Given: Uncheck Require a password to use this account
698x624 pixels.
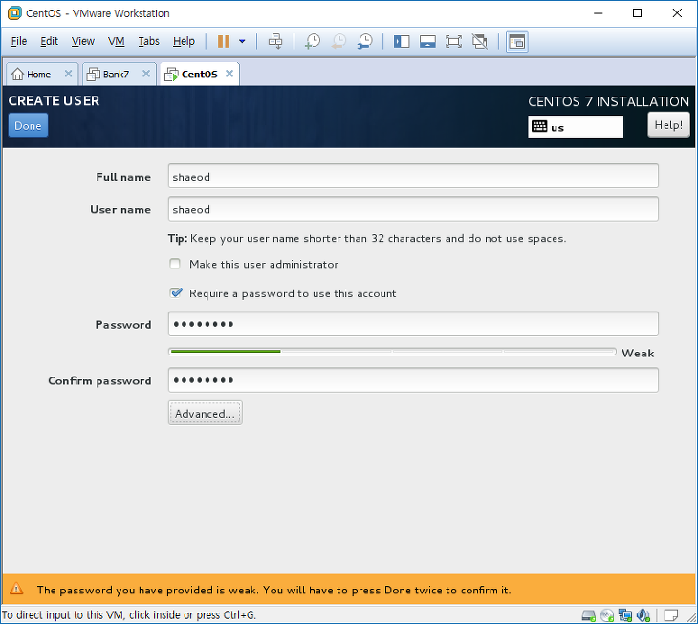Looking at the screenshot, I should click(176, 293).
